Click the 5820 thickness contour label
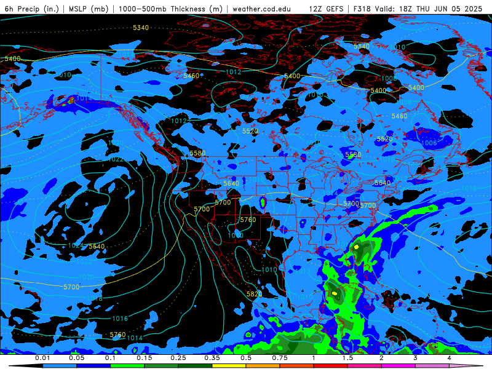The width and height of the screenshot is (492, 369). pyautogui.click(x=254, y=294)
